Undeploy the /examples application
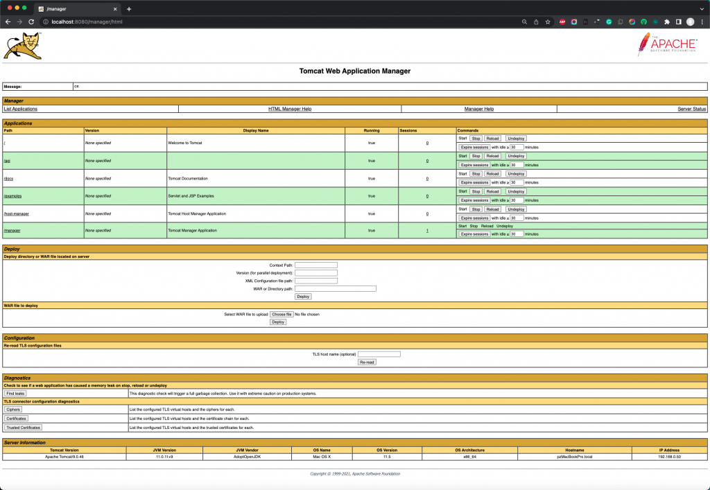Viewport: 710px width, 490px height. click(x=516, y=191)
